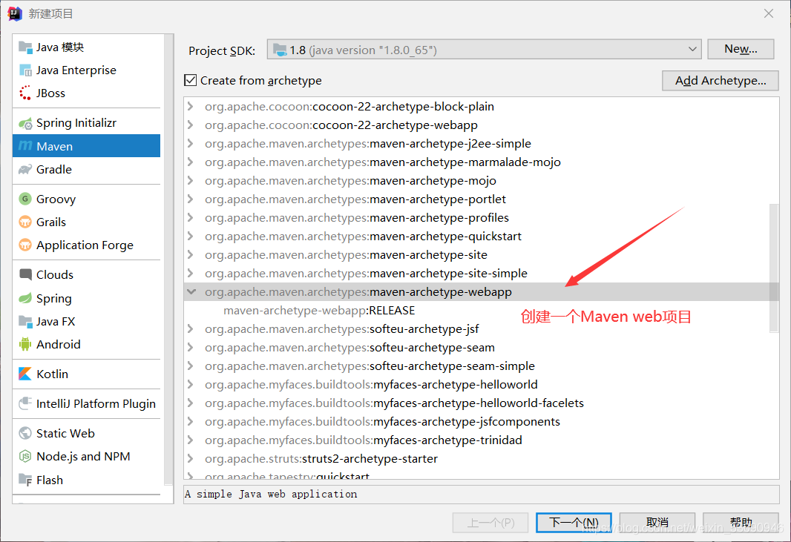Image resolution: width=791 pixels, height=542 pixels.
Task: Select maven-archetype-webapp:RELEASE version row
Action: pyautogui.click(x=482, y=311)
